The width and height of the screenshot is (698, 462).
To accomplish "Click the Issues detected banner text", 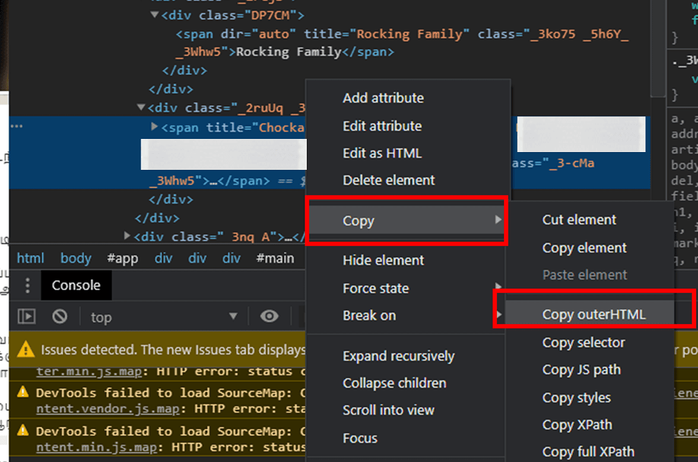I will 173,350.
